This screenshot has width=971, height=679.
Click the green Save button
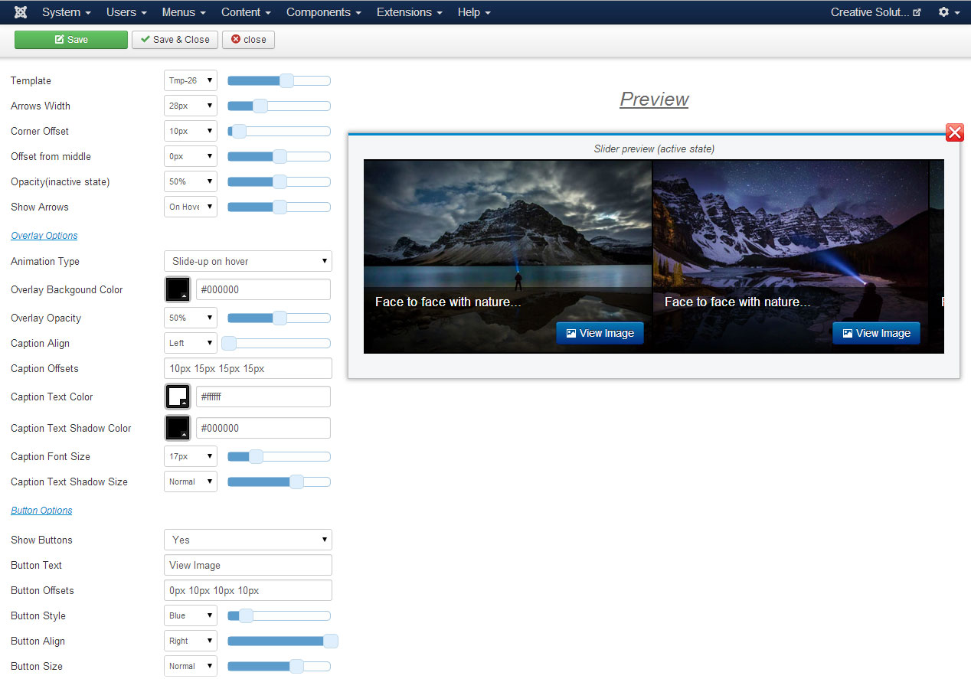71,40
